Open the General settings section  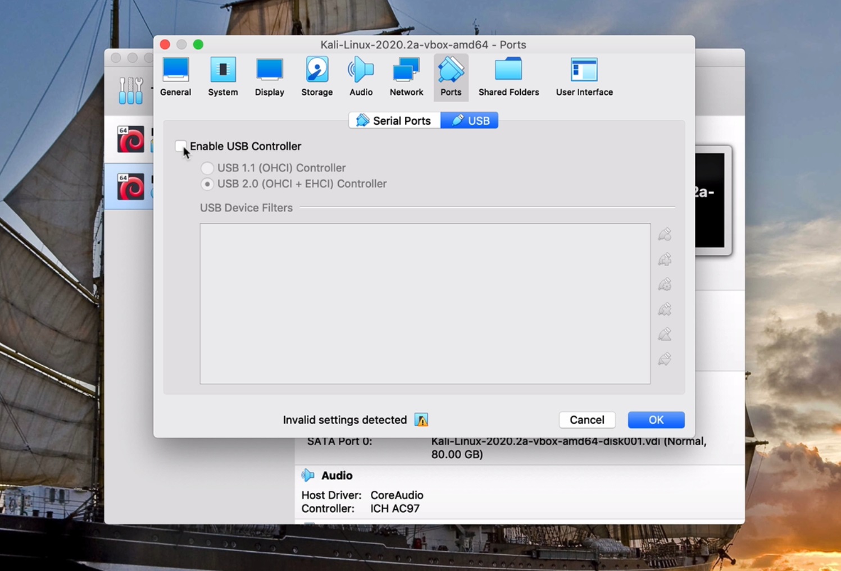[175, 77]
